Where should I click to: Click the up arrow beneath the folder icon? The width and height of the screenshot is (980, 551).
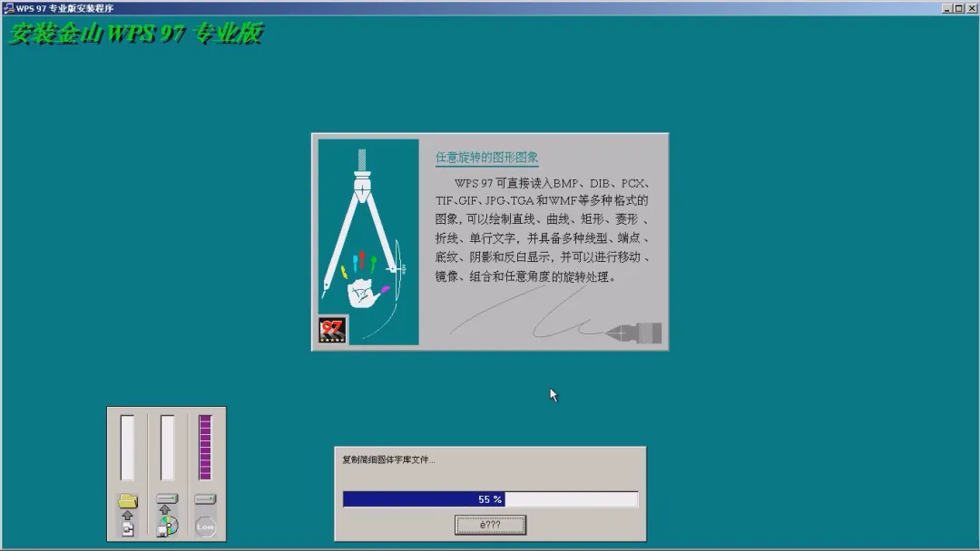128,516
